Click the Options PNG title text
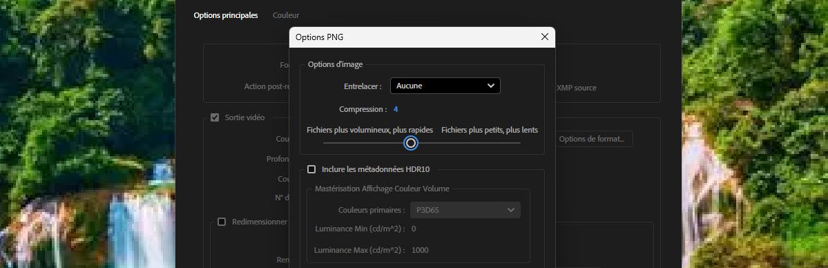828x268 pixels. pyautogui.click(x=320, y=37)
